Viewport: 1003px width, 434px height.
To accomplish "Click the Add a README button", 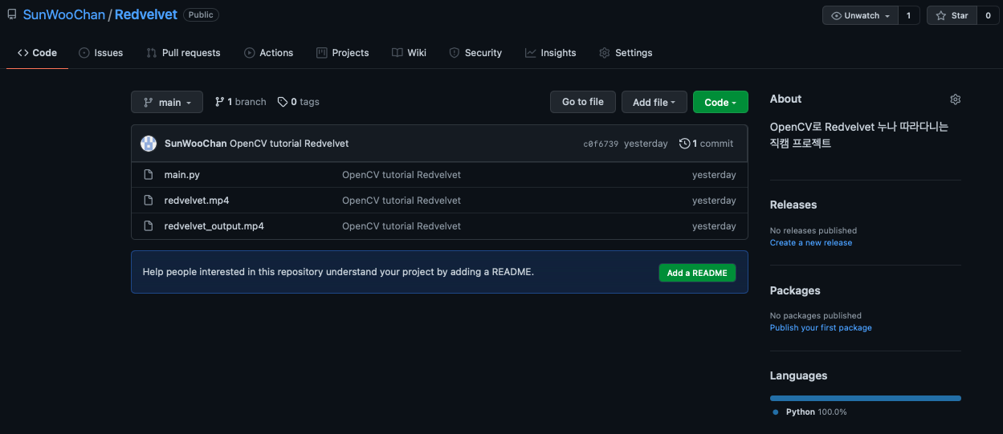I will [x=697, y=273].
